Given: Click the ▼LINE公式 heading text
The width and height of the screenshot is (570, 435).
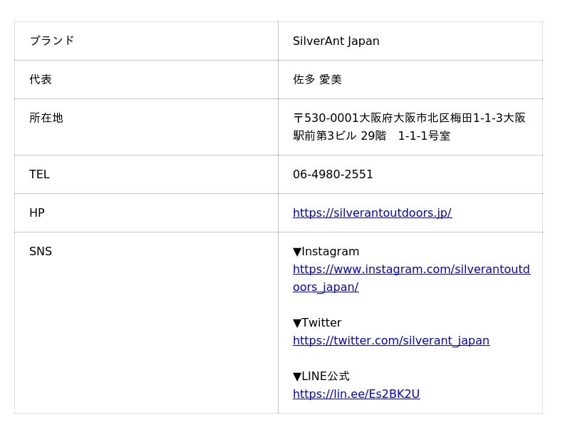Looking at the screenshot, I should pyautogui.click(x=321, y=377).
